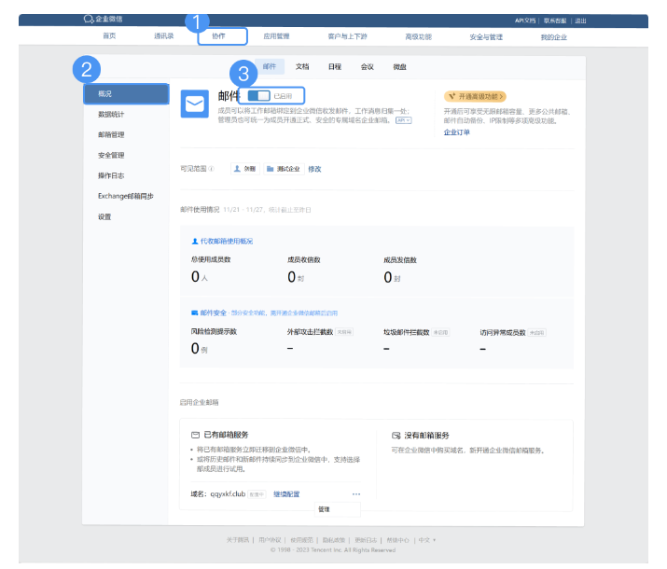Open the 通讯录 top menu
Image resolution: width=667 pixels, height=569 pixels.
[x=164, y=36]
